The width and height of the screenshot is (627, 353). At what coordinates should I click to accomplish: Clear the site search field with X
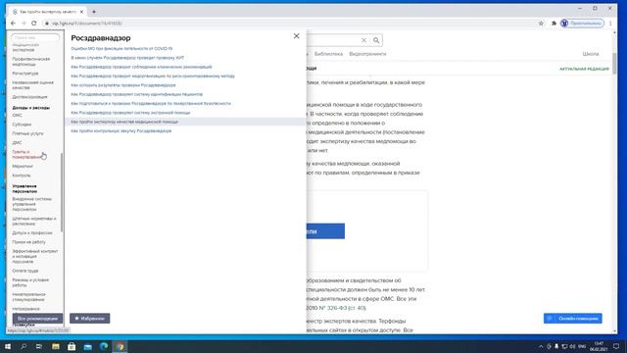(x=363, y=40)
